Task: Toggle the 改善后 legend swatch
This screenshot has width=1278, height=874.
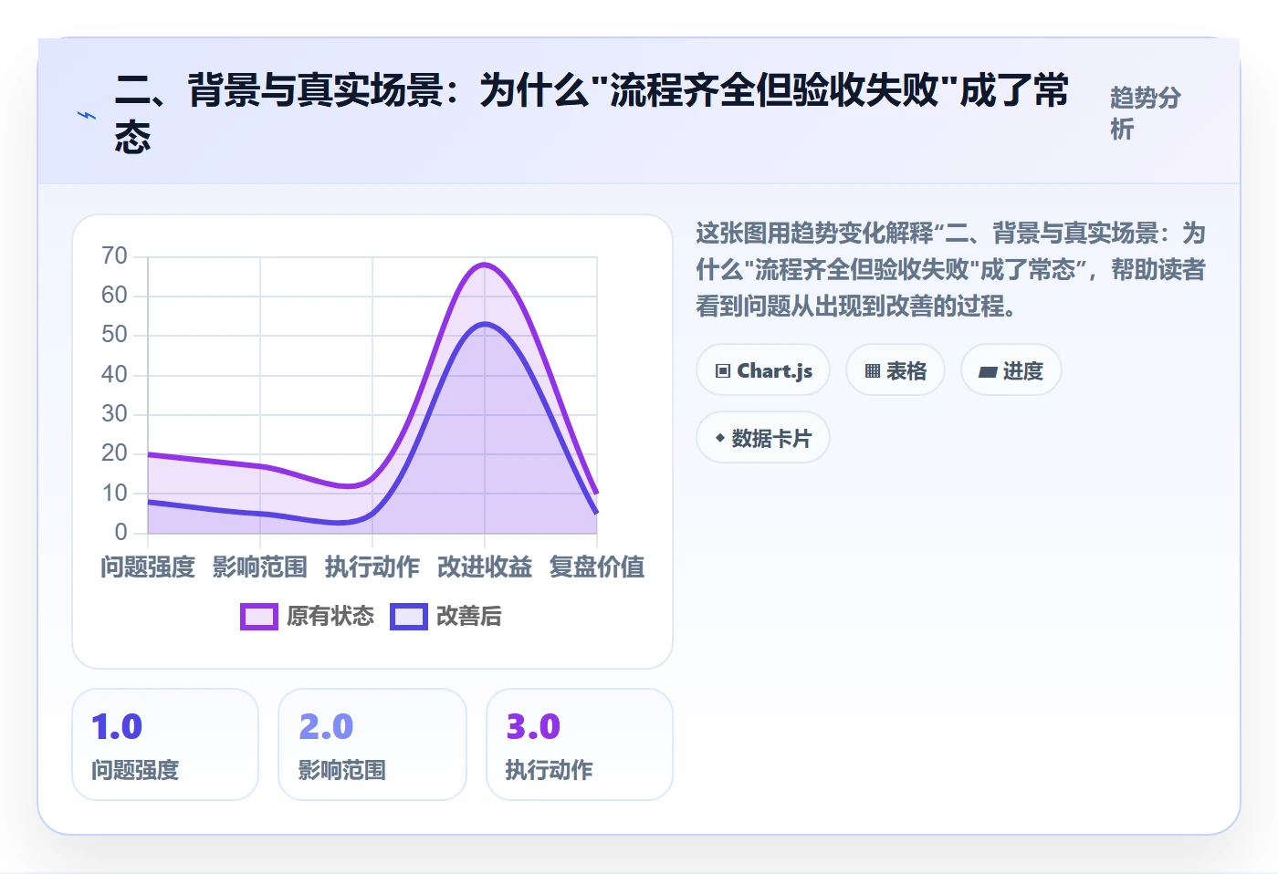Action: [x=409, y=617]
